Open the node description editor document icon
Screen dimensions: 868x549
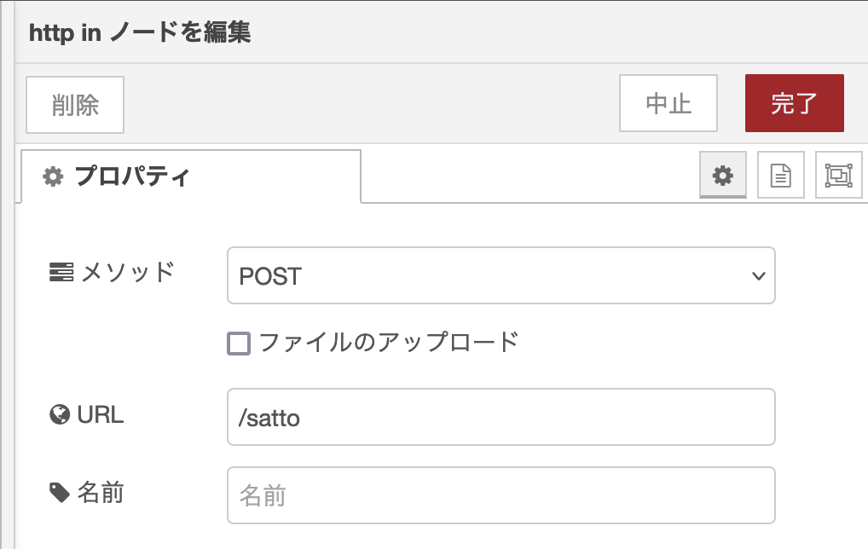click(781, 175)
